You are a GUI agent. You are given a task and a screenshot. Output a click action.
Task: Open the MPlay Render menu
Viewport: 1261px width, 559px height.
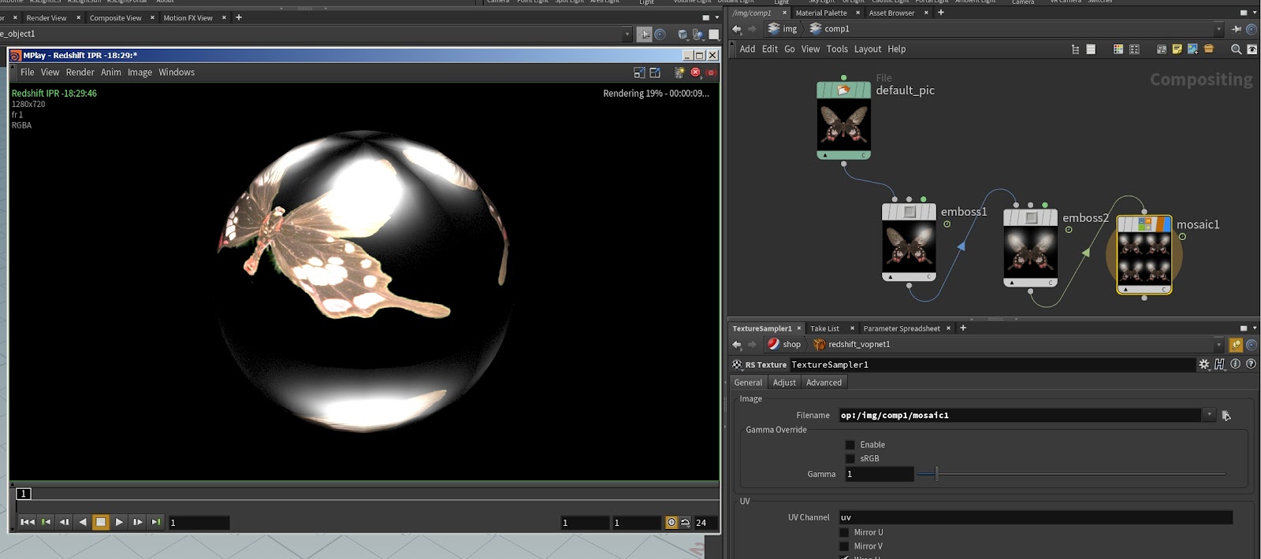tap(80, 72)
